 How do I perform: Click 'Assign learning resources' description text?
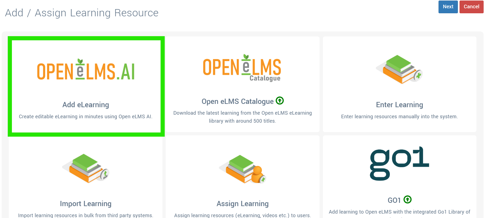click(x=243, y=215)
